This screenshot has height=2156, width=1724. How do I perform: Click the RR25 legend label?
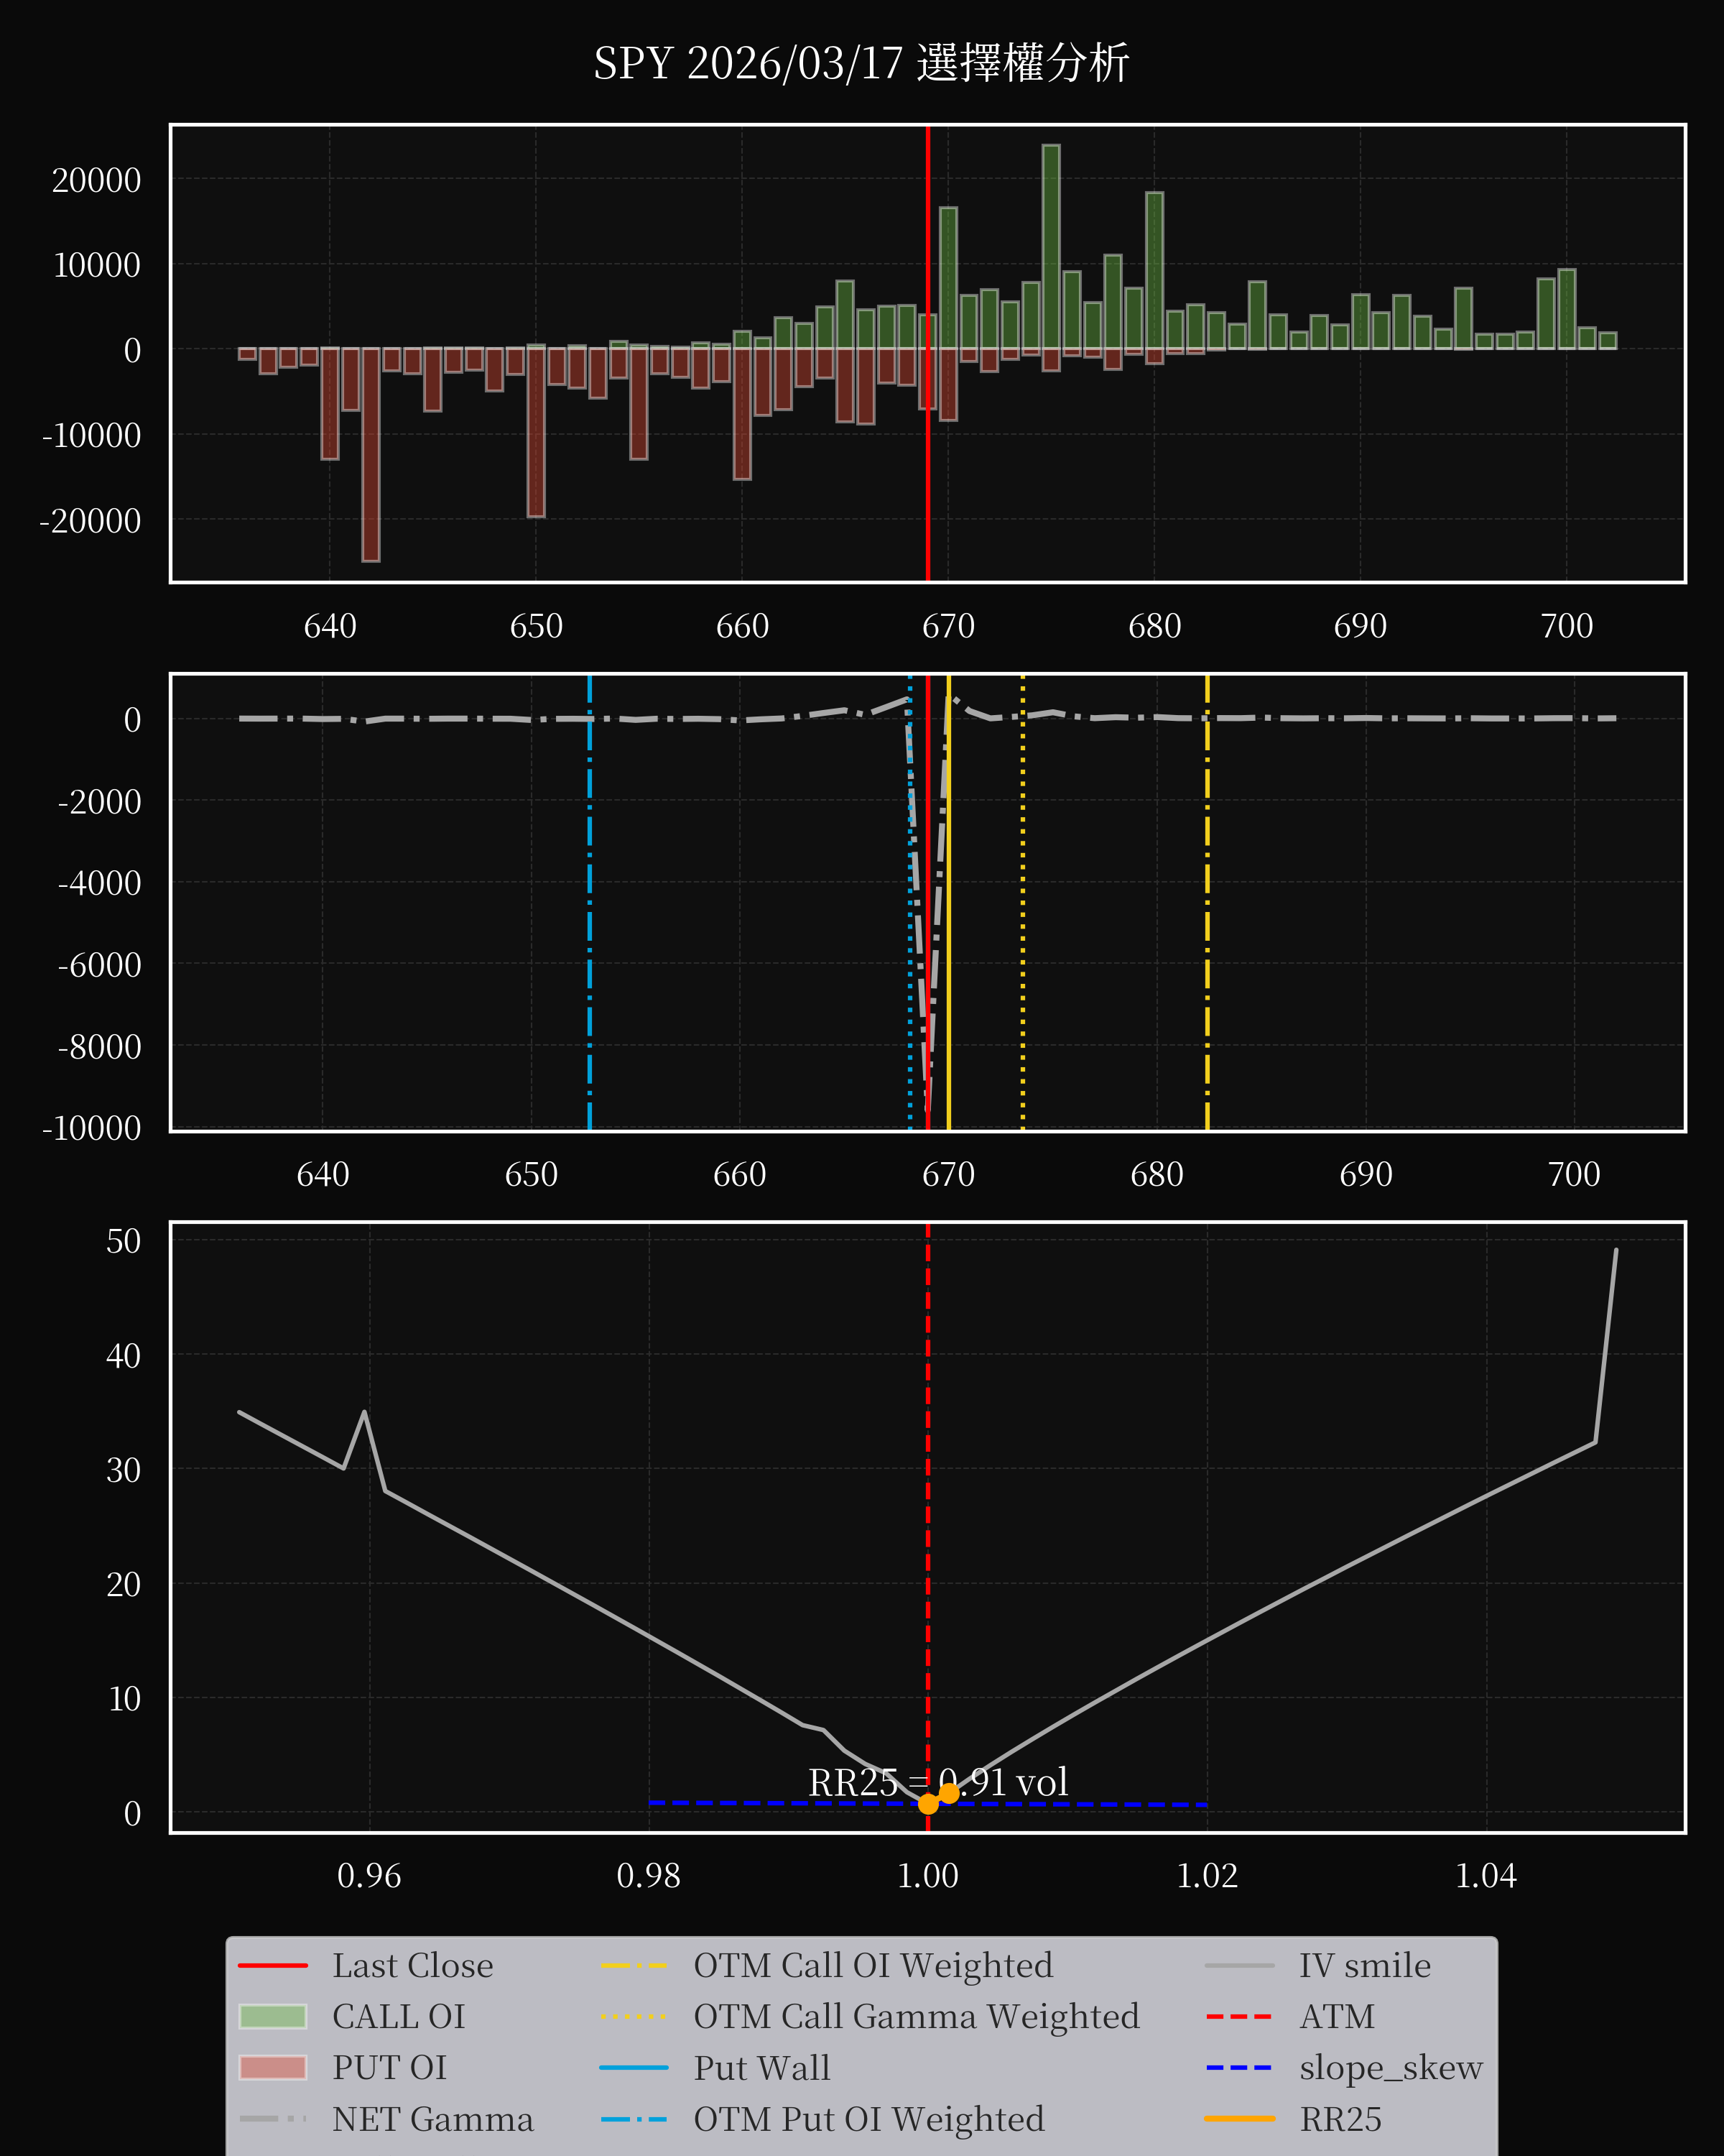pyautogui.click(x=1340, y=2119)
